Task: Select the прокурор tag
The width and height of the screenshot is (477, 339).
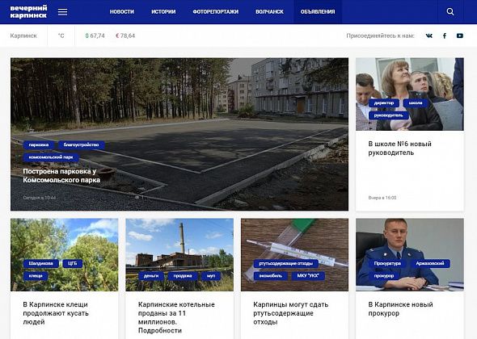Action: (x=384, y=276)
